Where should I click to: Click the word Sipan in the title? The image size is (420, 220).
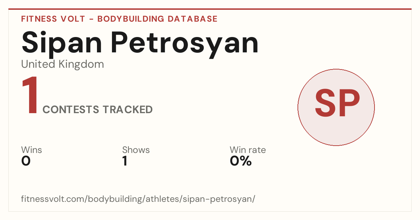pos(62,43)
